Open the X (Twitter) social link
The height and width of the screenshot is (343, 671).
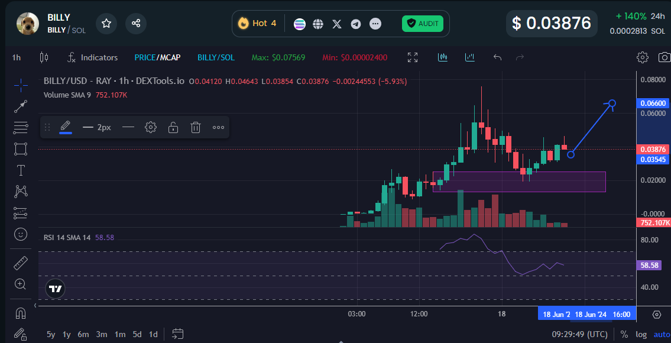click(337, 24)
